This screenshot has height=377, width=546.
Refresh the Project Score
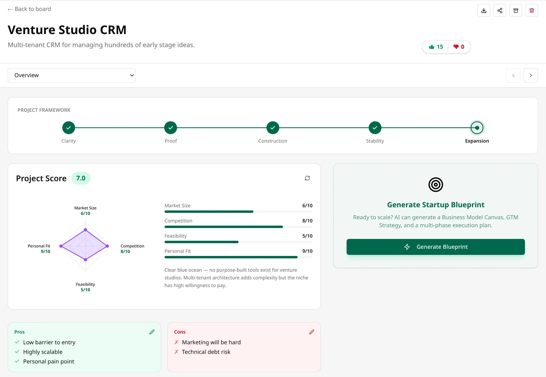307,178
